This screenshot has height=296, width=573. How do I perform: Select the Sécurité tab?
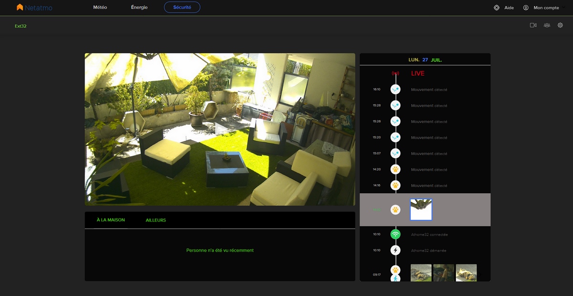(182, 7)
